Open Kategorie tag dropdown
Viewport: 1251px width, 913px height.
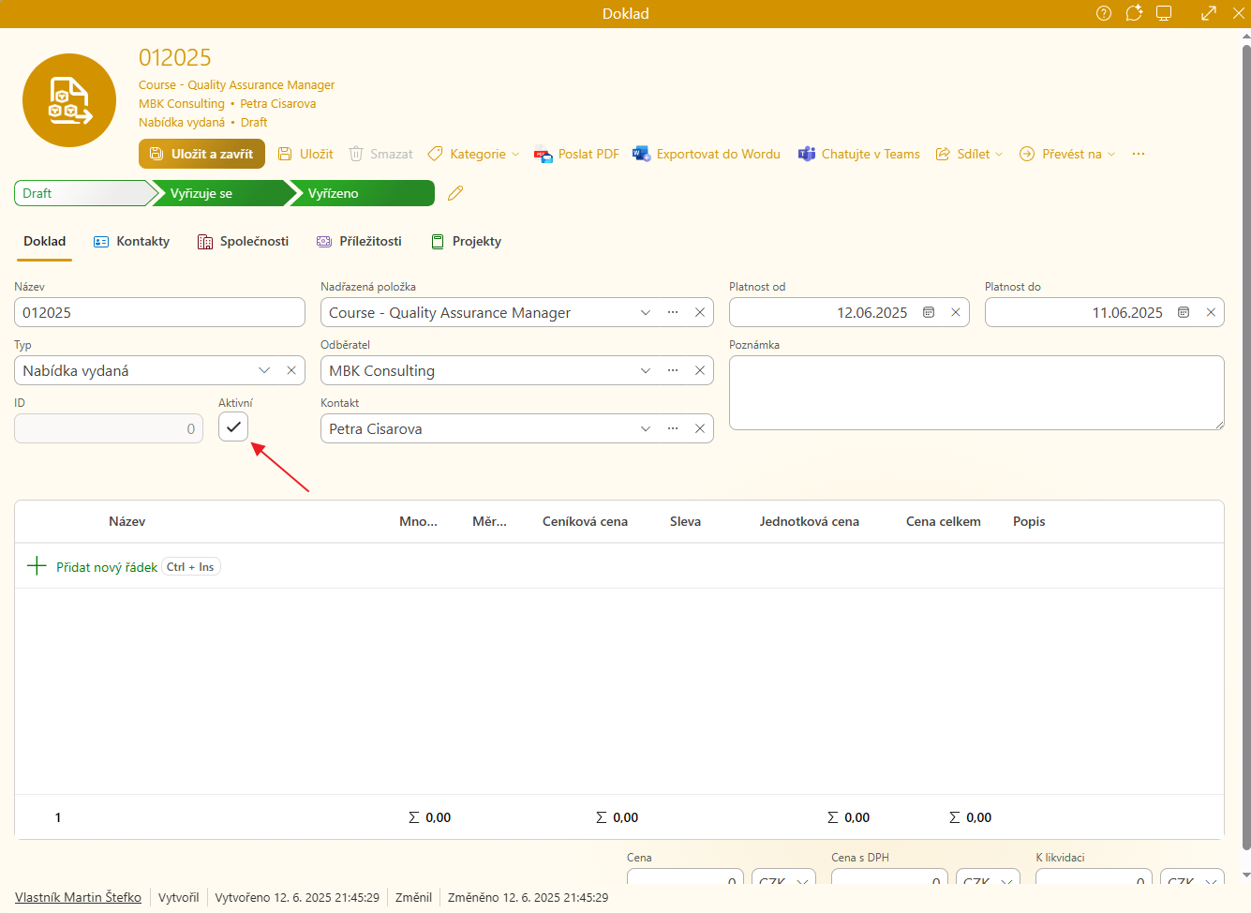pos(473,154)
